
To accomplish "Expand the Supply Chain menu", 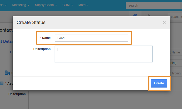I will tap(46, 5).
